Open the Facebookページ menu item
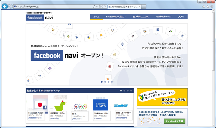 [163, 17]
